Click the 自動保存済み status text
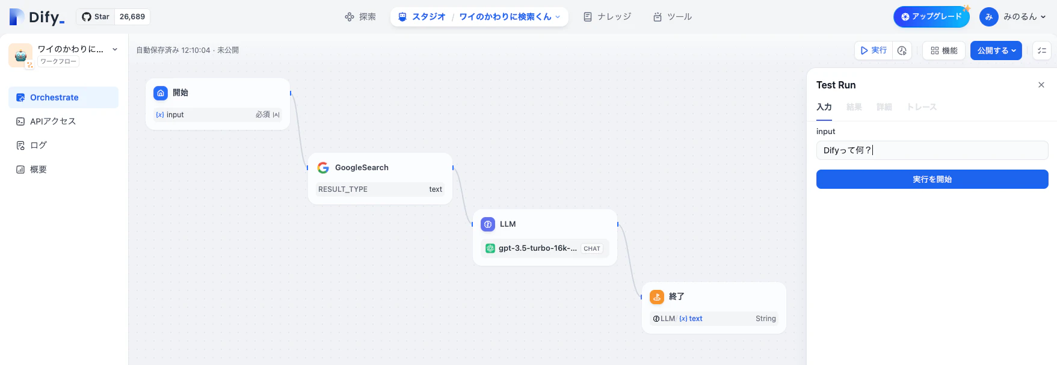Viewport: 1057px width, 365px height. coord(187,51)
